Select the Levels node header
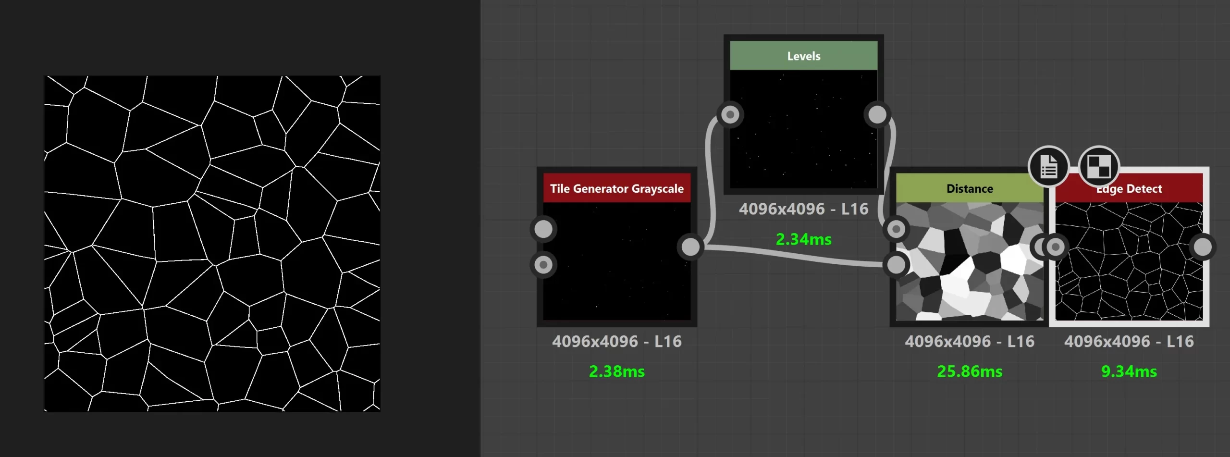Image resolution: width=1230 pixels, height=457 pixels. point(803,56)
